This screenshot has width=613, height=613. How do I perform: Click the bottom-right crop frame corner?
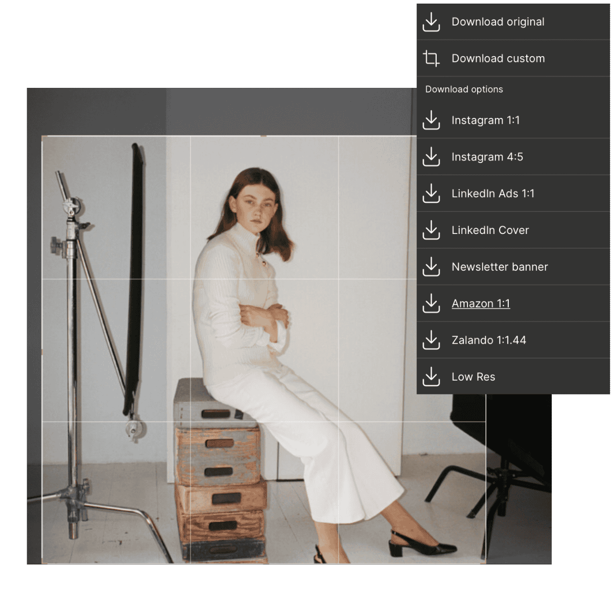tap(485, 563)
